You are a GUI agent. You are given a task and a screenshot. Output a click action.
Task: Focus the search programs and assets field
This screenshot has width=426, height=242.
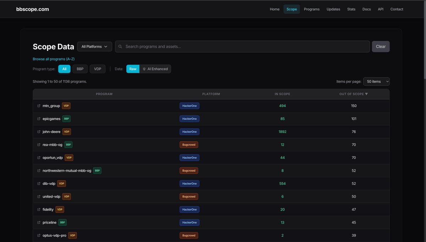coord(242,47)
